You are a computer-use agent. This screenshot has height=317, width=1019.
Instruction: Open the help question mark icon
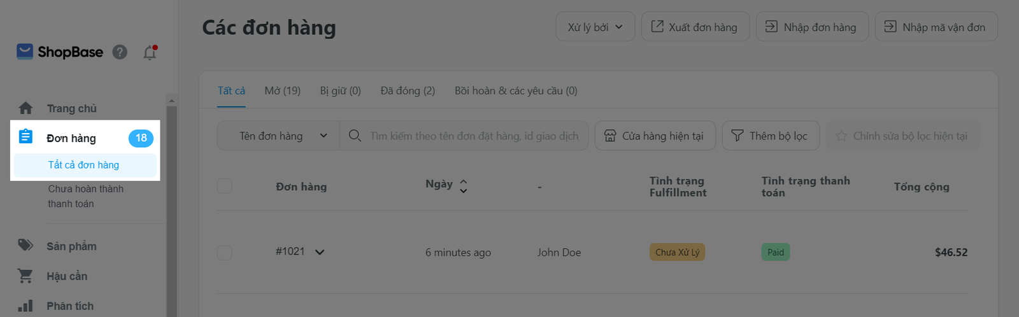coord(120,52)
